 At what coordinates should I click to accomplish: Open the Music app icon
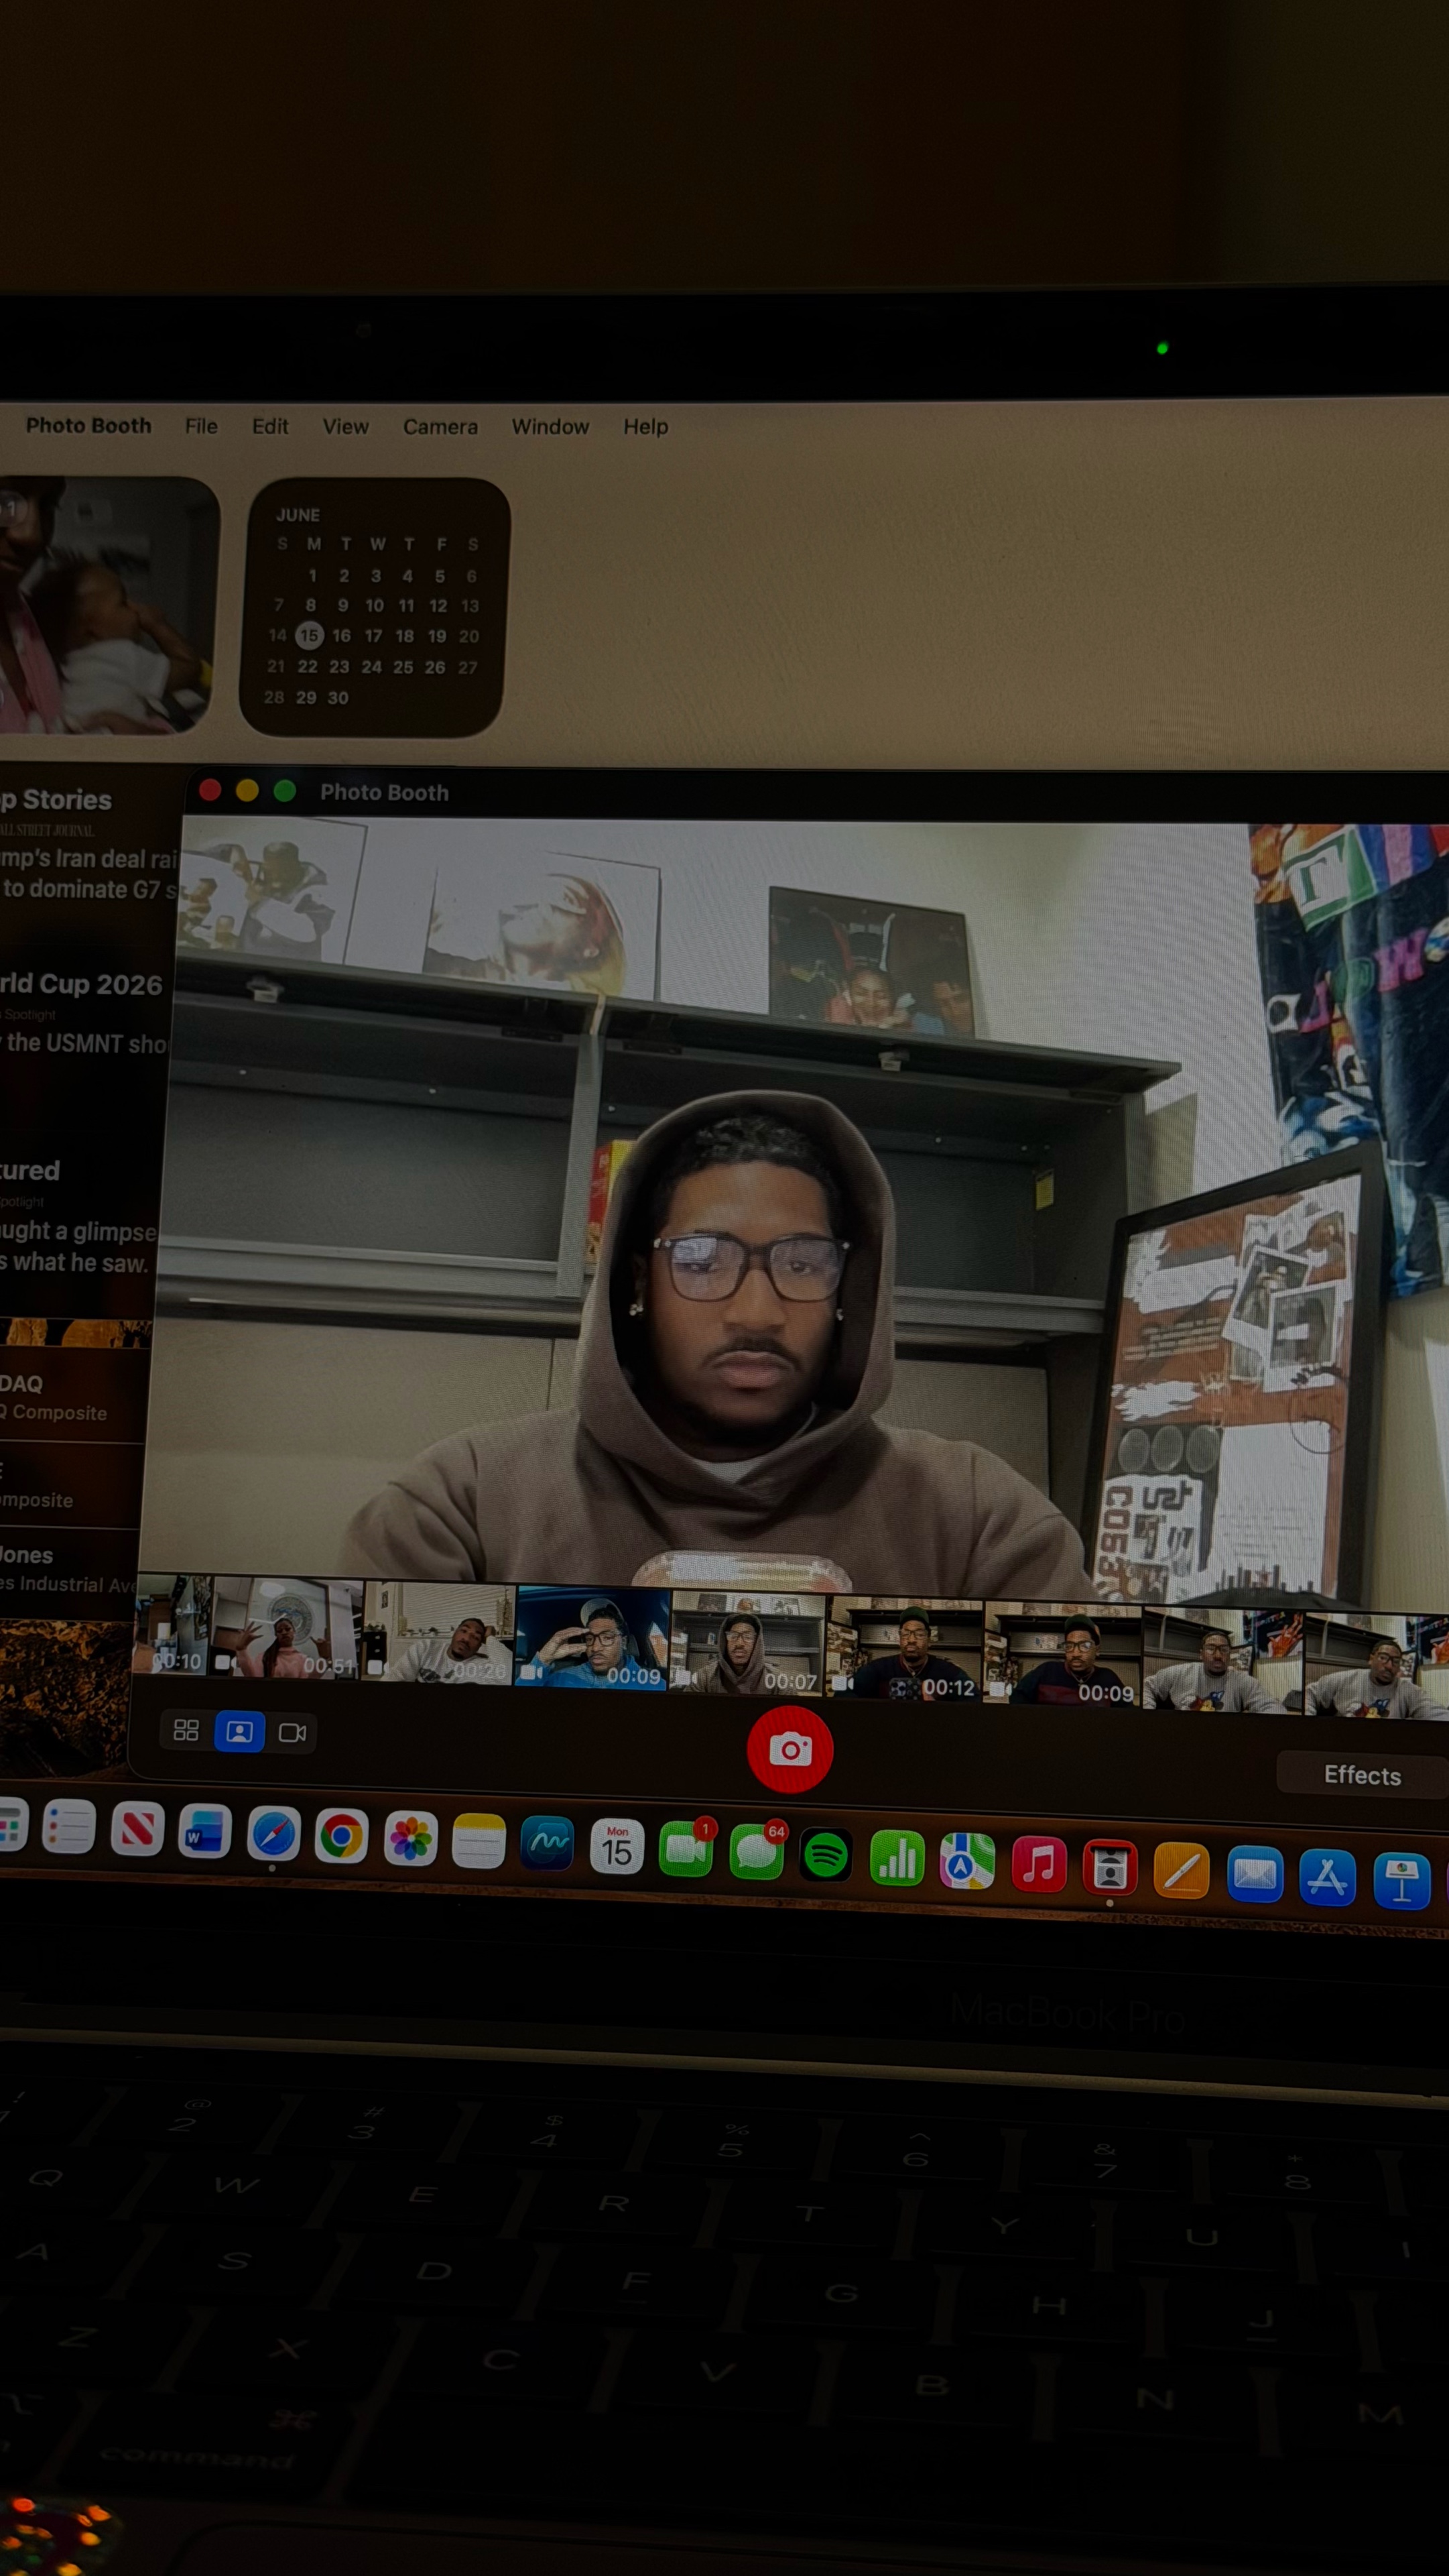point(1038,1864)
